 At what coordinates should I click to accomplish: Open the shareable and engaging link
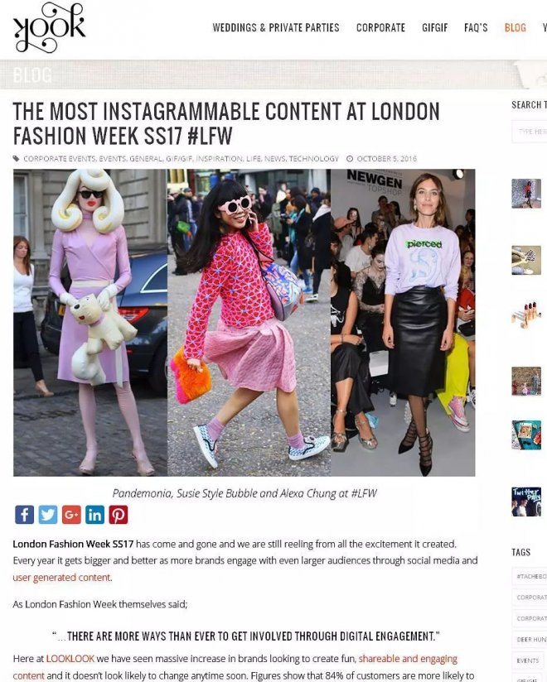408,659
